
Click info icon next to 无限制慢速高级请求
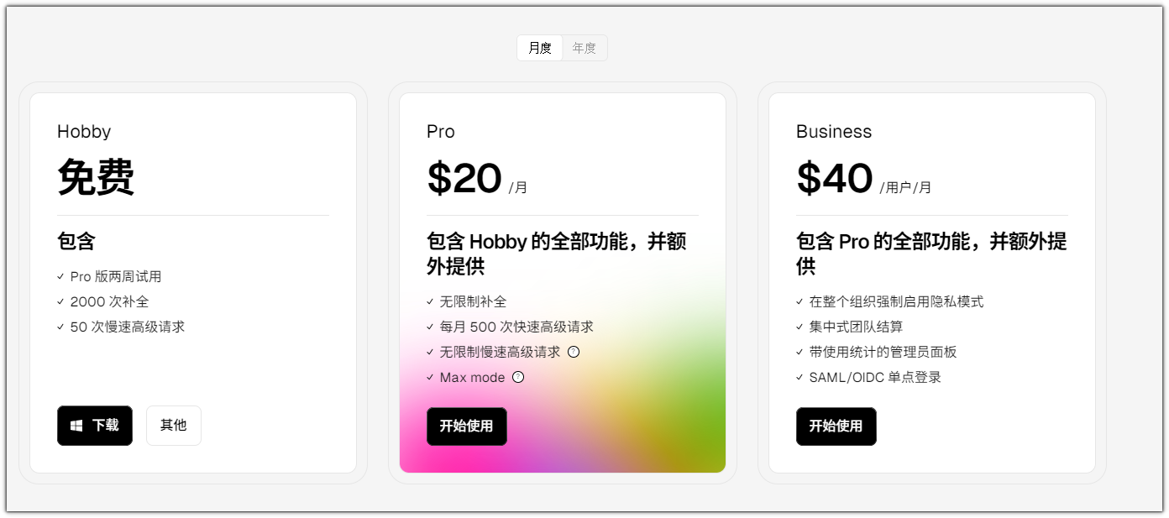point(574,353)
